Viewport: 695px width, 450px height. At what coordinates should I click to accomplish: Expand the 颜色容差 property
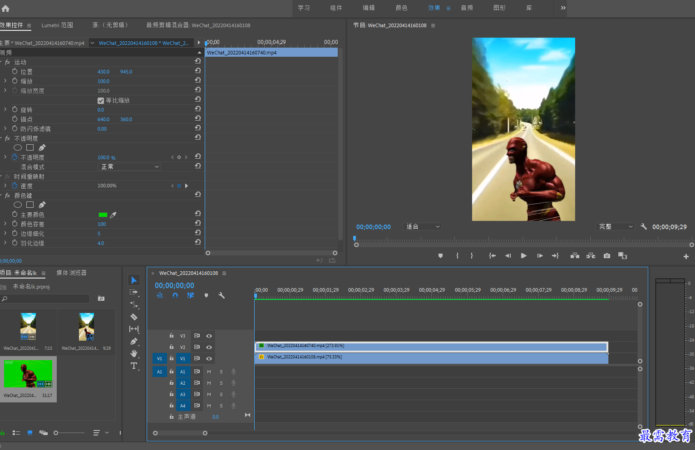[x=5, y=224]
